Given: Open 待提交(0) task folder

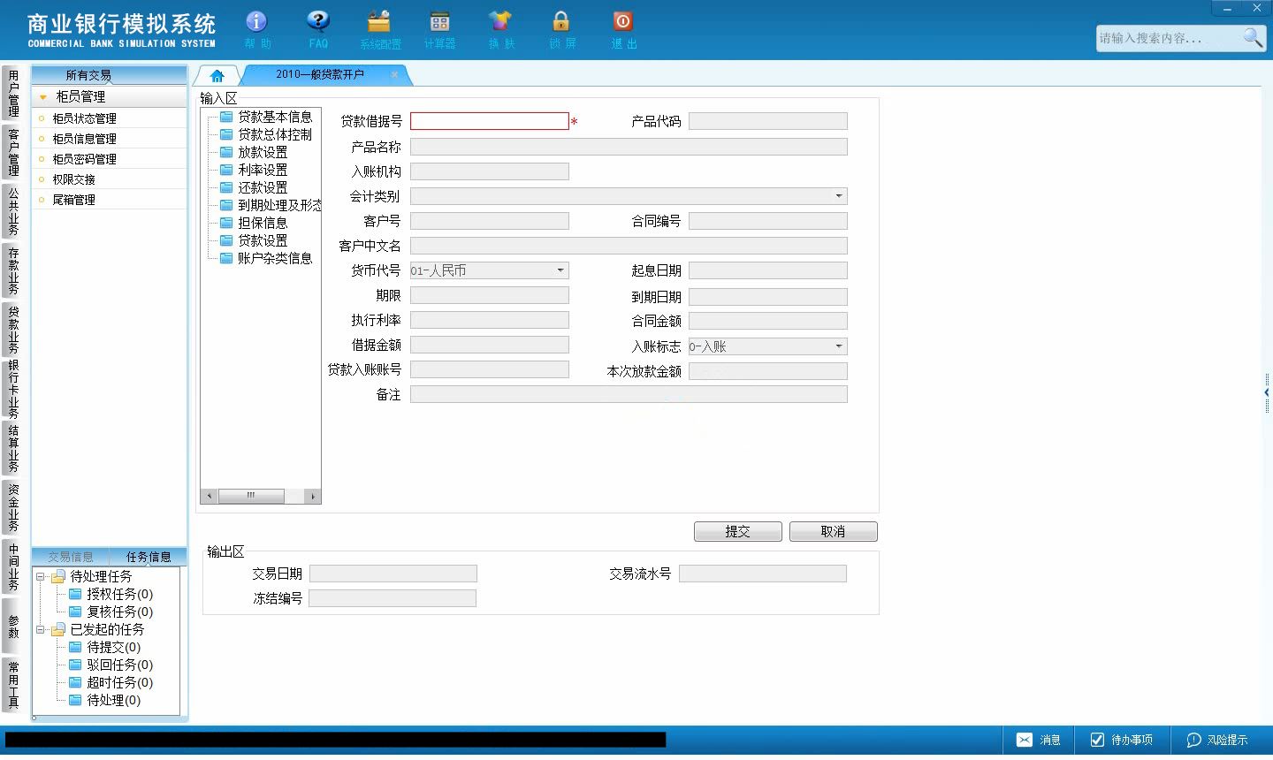Looking at the screenshot, I should pyautogui.click(x=106, y=647).
